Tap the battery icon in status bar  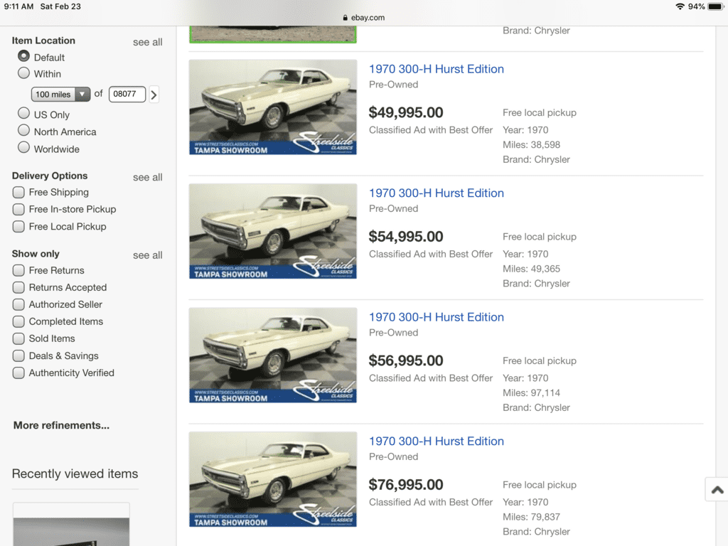(714, 6)
